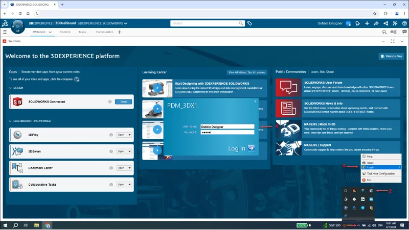Screen dimensions: 409x230
Task: Click the 3DPlay info icon
Action: tap(111, 135)
